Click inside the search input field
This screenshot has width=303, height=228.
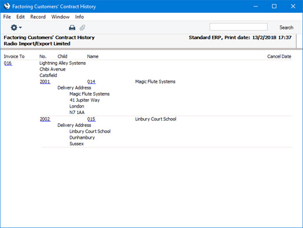(238, 27)
